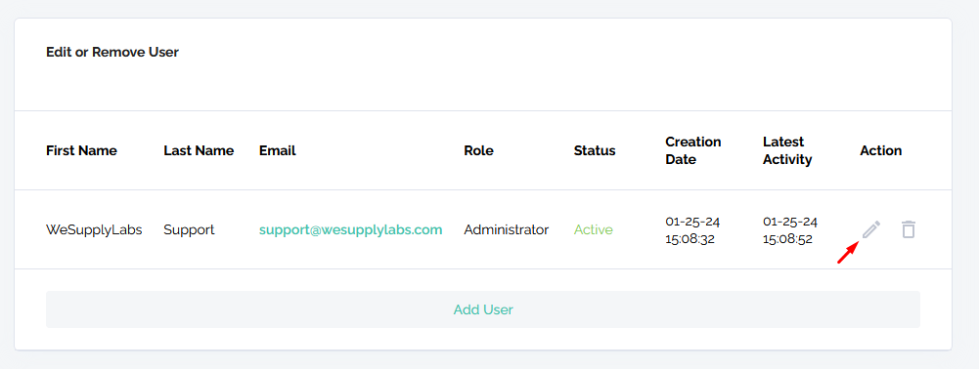Screen dimensions: 979x369
Task: Click the Add User button
Action: tap(483, 309)
